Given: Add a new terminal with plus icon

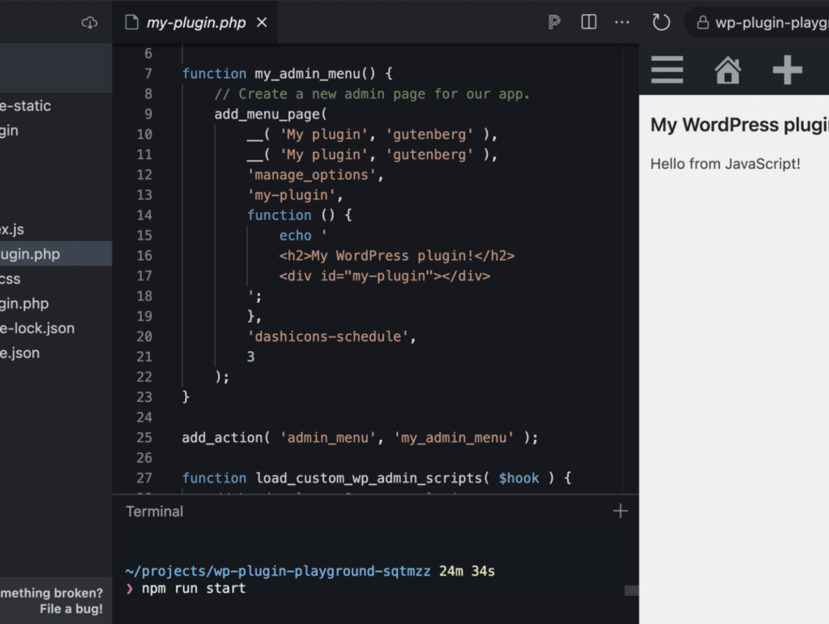Looking at the screenshot, I should 620,511.
